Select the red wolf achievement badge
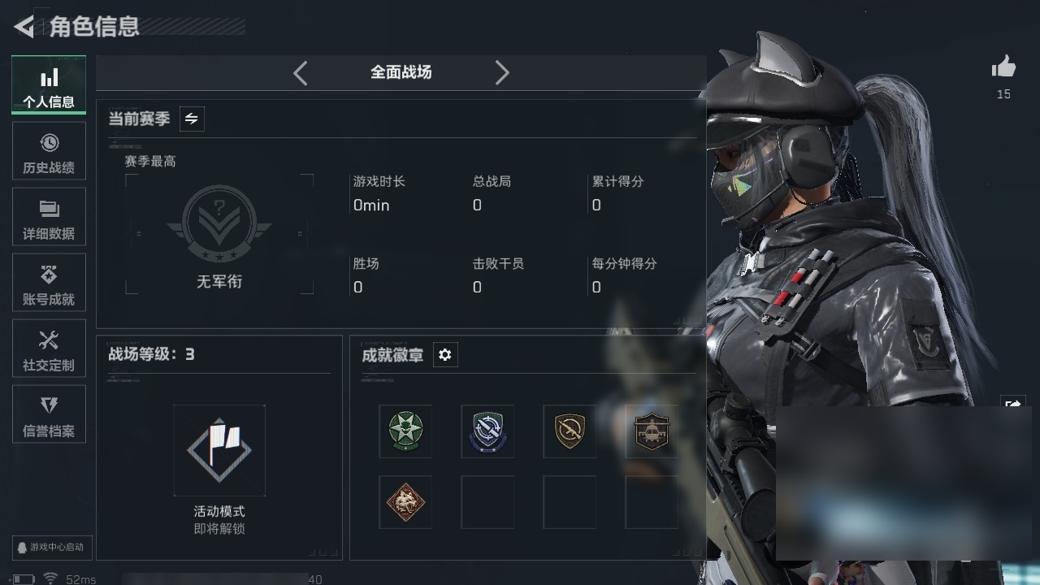The width and height of the screenshot is (1040, 585). pos(405,502)
